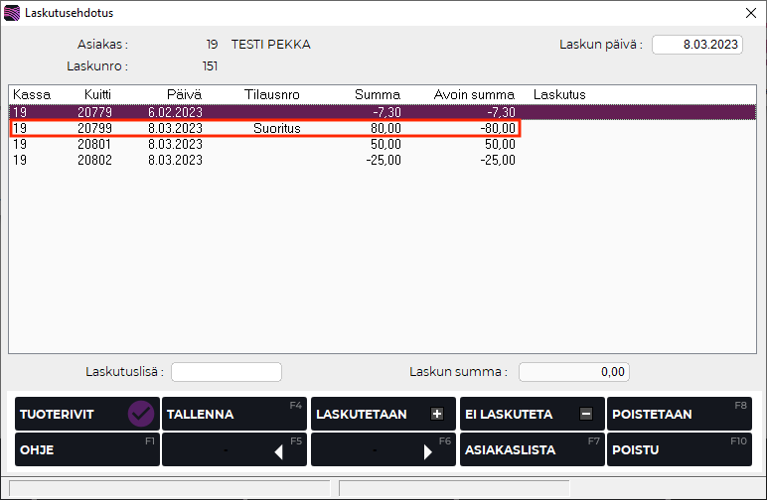Click the minus icon on Ei laskuteta
The height and width of the screenshot is (500, 767).
coord(586,414)
